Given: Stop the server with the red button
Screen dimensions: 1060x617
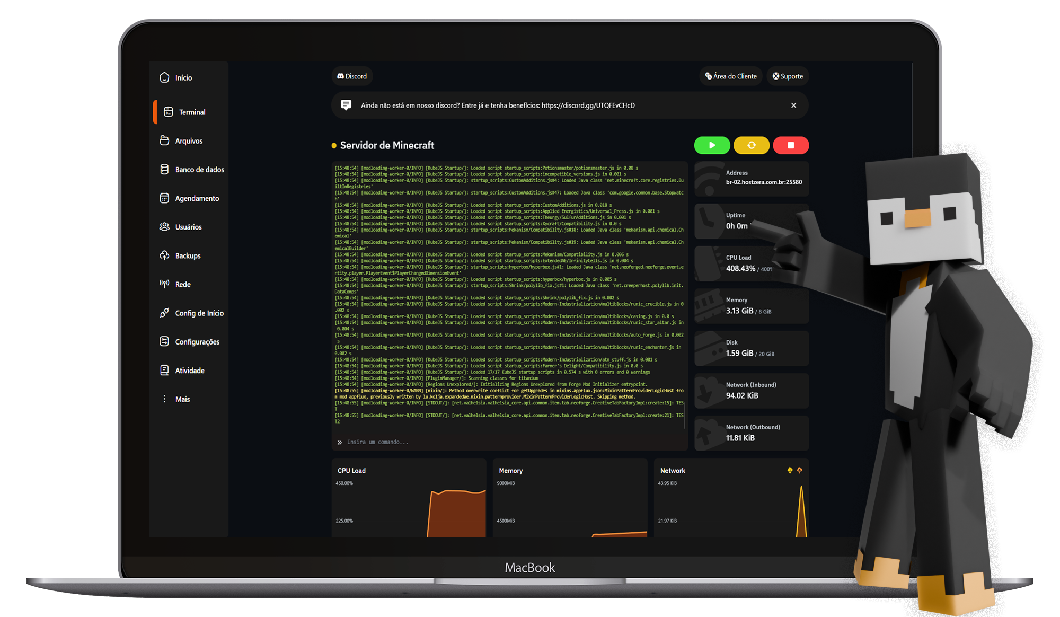Looking at the screenshot, I should pyautogui.click(x=791, y=145).
